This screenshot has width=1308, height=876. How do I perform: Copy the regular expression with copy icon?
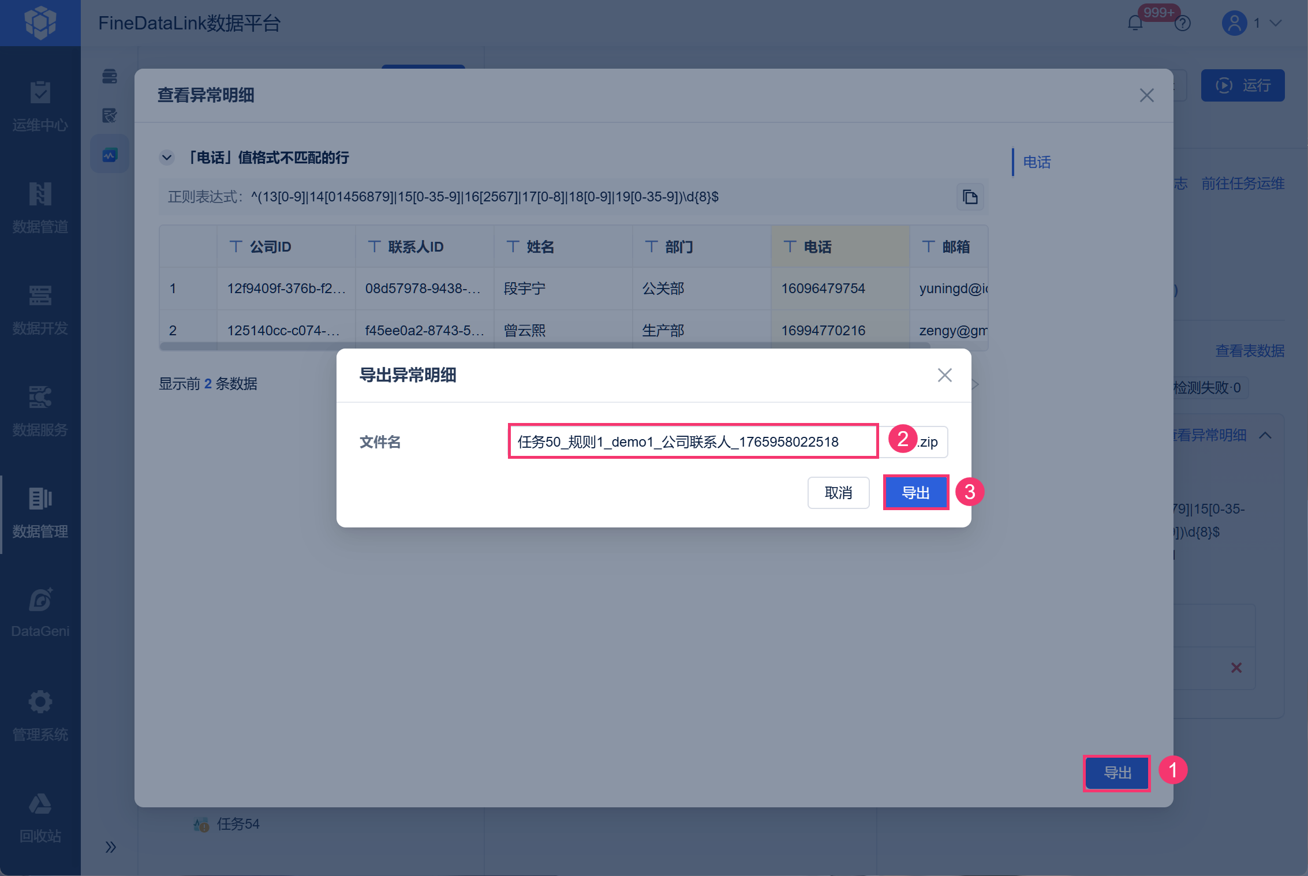tap(970, 197)
